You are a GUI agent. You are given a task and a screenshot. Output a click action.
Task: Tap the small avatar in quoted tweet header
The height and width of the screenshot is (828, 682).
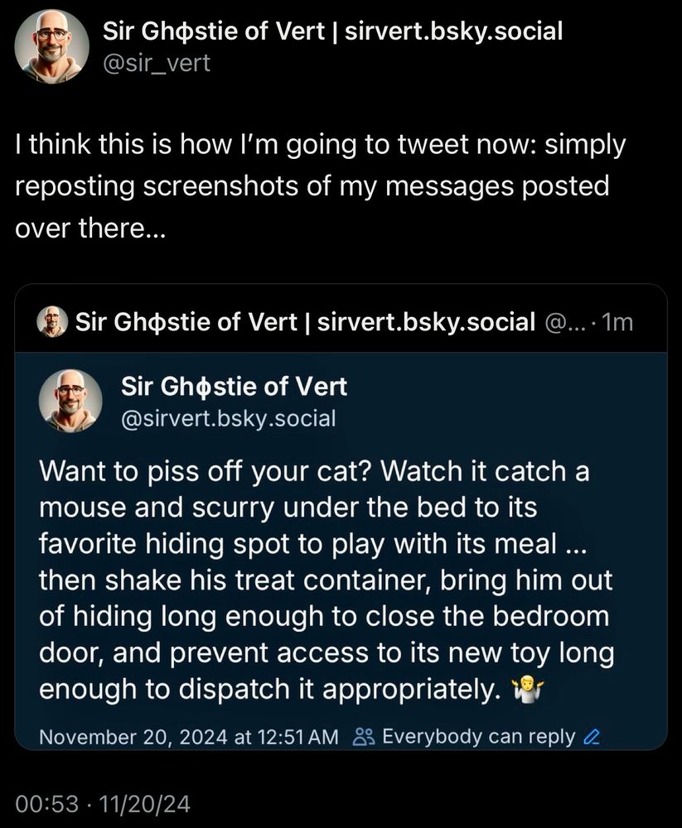(x=53, y=321)
